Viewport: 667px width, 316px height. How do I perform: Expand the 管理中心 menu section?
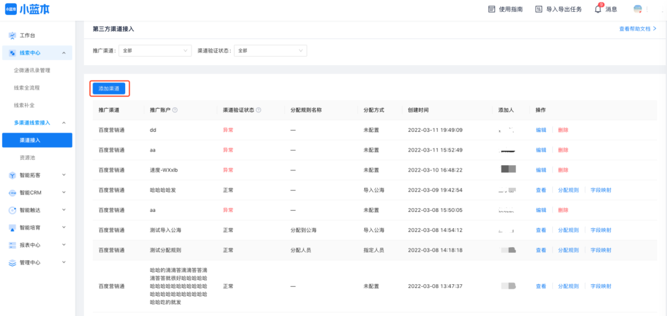tap(63, 263)
